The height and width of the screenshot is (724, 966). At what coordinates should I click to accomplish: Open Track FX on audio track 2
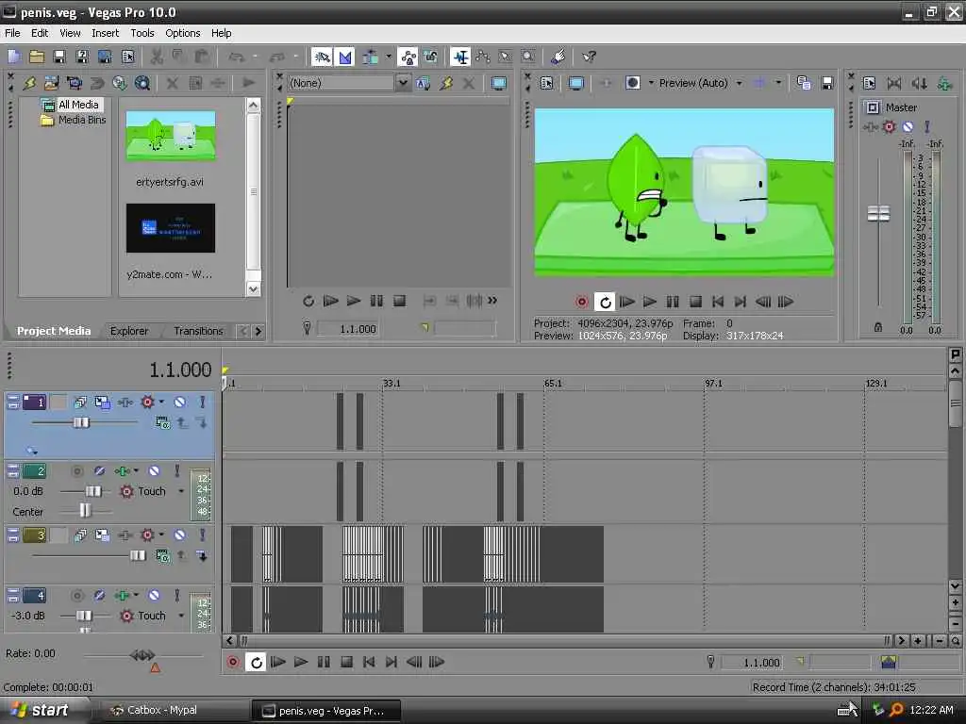122,471
